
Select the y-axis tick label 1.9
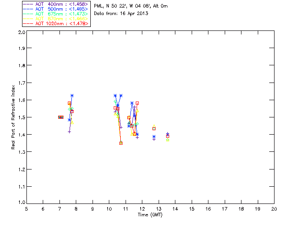22,48
